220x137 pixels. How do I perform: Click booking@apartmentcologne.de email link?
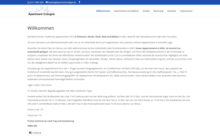coord(62,3)
